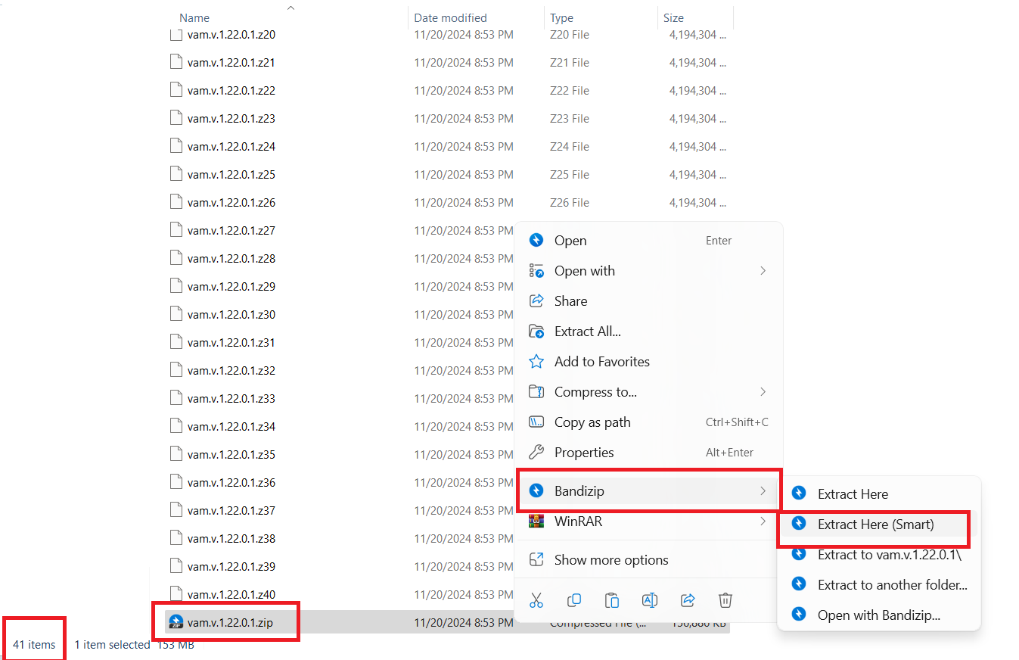Image resolution: width=1019 pixels, height=660 pixels.
Task: Click the 41 items status bar text
Action: 34,645
